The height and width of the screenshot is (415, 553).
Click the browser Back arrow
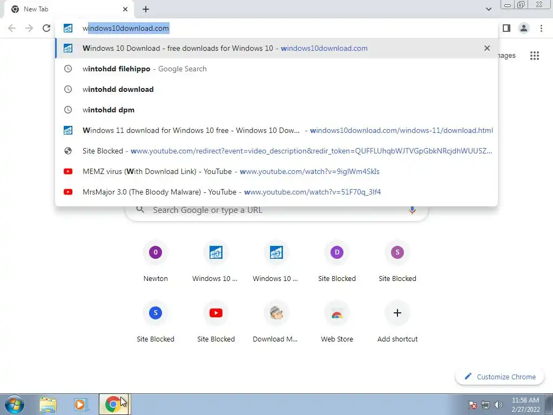click(12, 28)
